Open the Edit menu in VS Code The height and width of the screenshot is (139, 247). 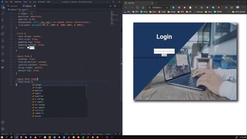11,2
